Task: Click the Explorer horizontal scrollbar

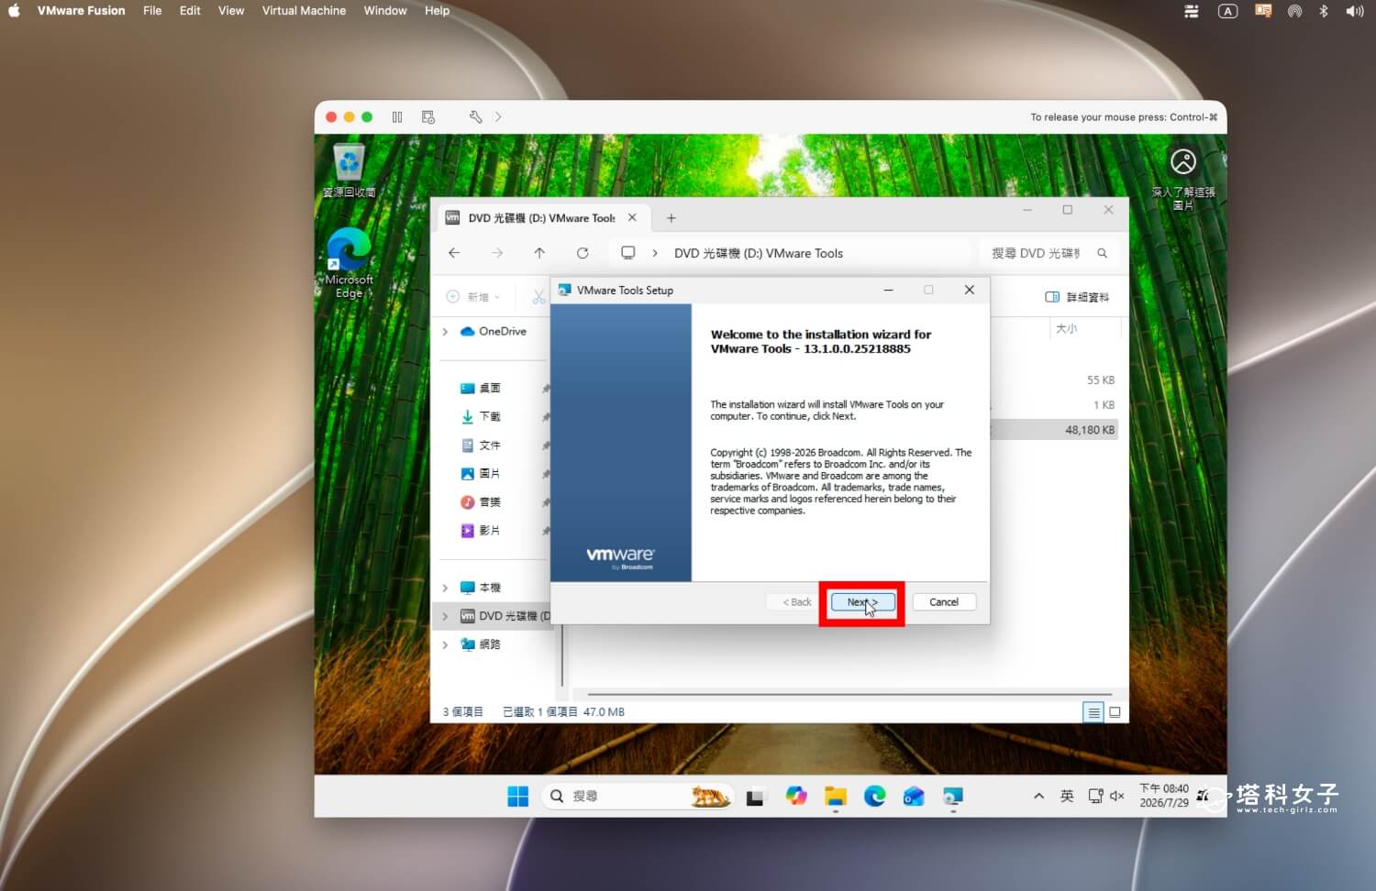Action: point(849,694)
